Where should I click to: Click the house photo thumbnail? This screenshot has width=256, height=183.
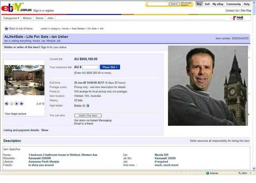pos(24,80)
